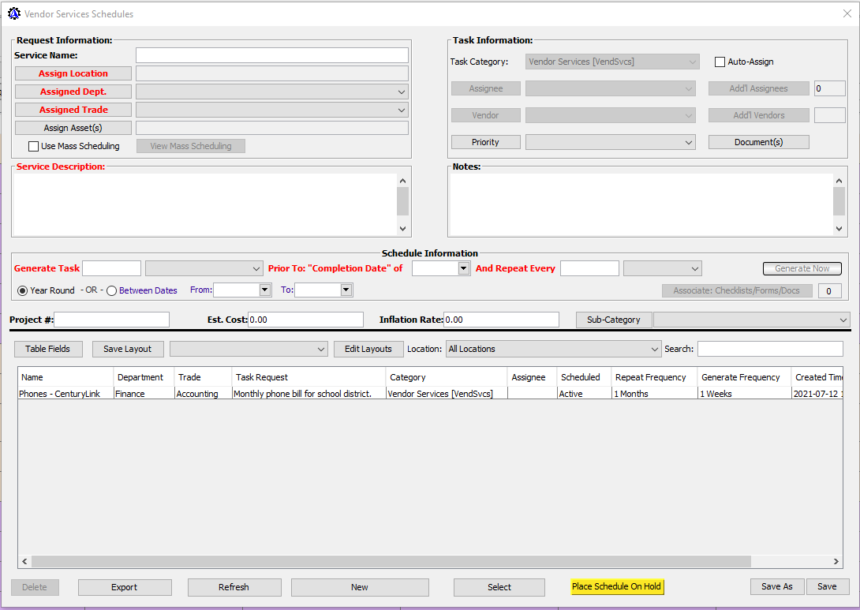Check the Auto-Assign option
The width and height of the screenshot is (860, 610).
pos(720,62)
